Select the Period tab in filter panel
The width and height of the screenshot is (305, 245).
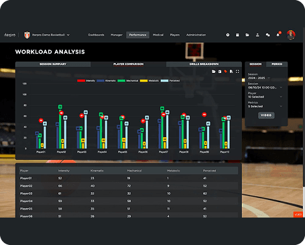277,64
